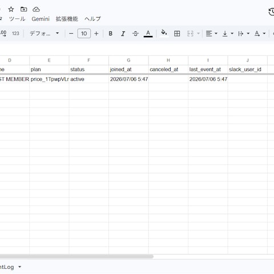Open the 拡張機能 menu
The width and height of the screenshot is (274, 274).
[x=67, y=19]
